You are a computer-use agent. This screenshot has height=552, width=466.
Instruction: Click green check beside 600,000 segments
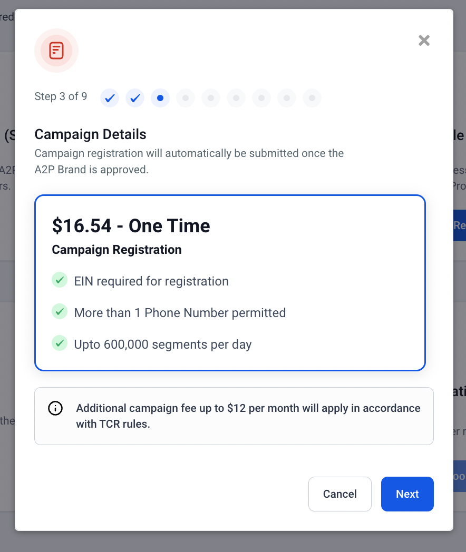coord(60,343)
